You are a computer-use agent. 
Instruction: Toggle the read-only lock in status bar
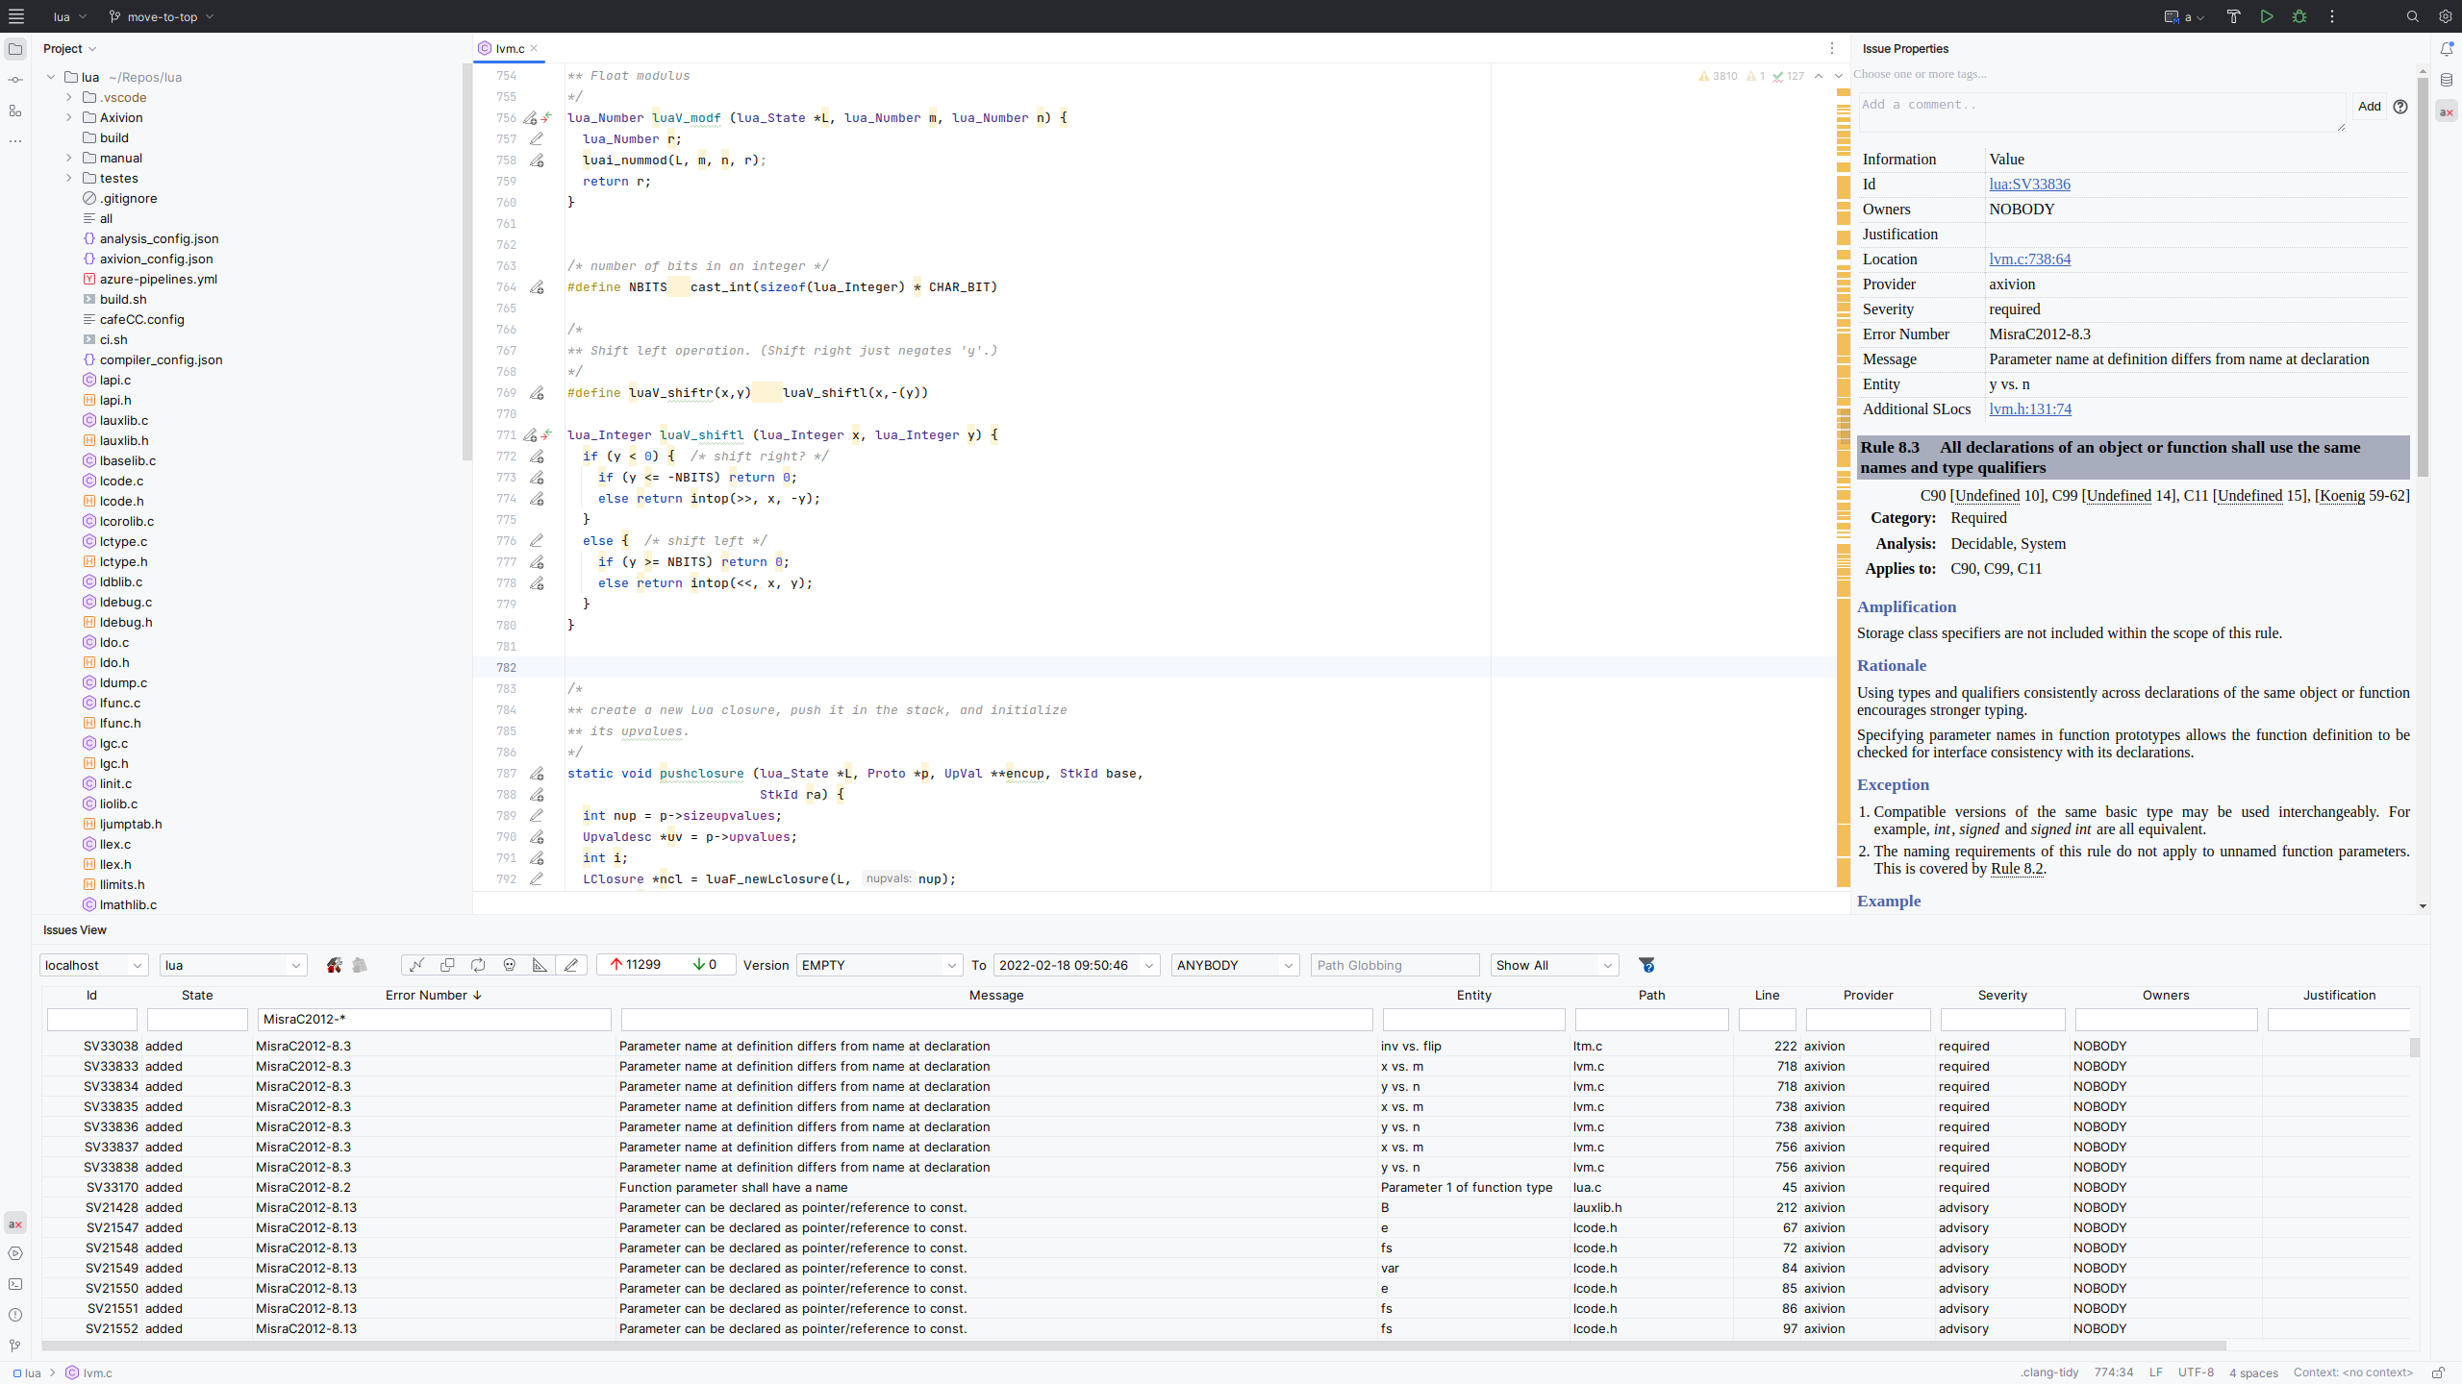tap(2438, 1372)
